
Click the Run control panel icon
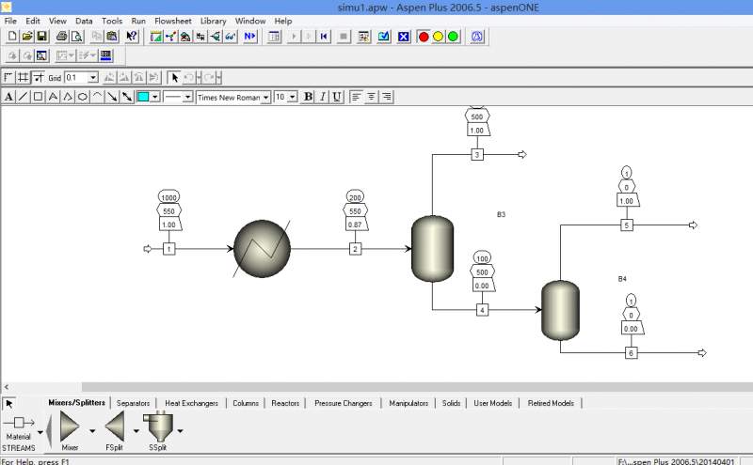click(x=363, y=37)
